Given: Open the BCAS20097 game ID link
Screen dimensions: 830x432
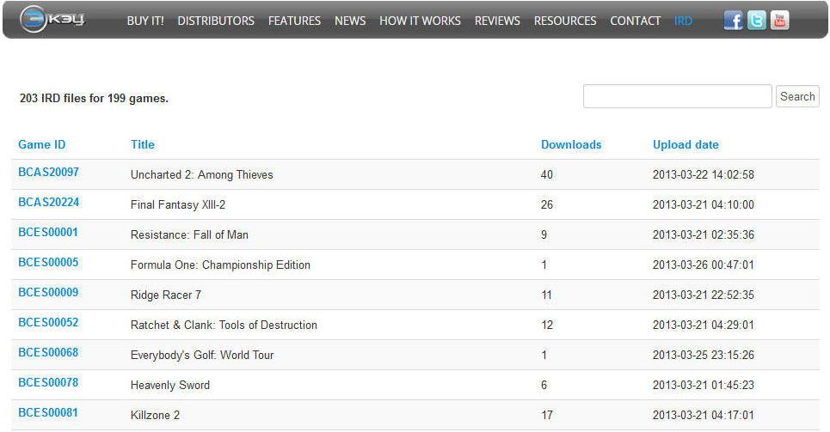Looking at the screenshot, I should click(48, 172).
